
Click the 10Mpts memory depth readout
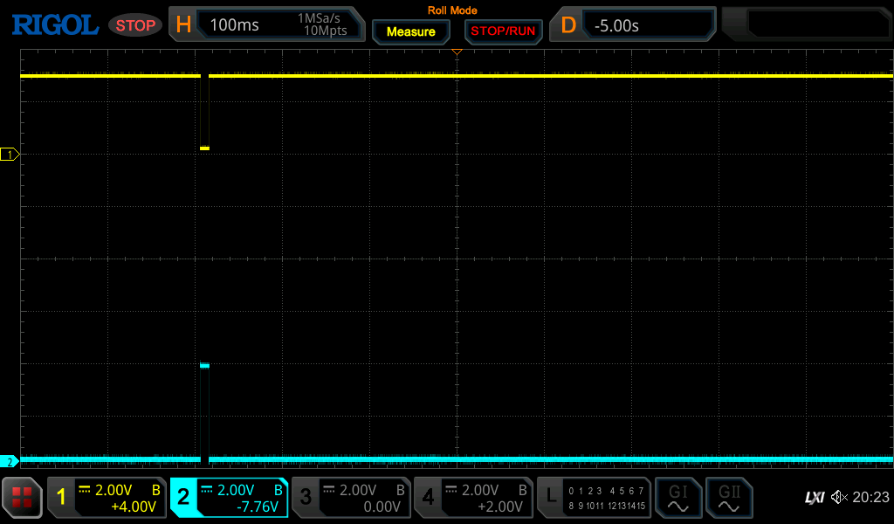click(326, 31)
